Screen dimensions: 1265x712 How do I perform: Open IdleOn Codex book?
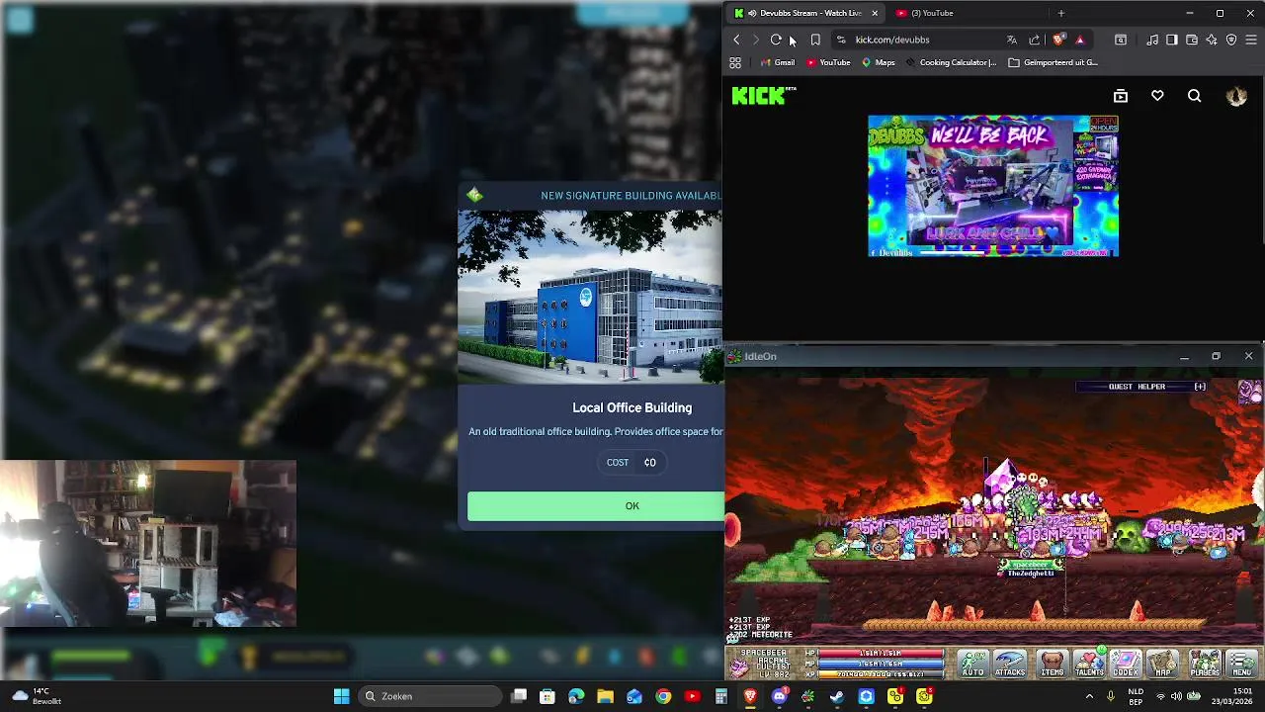(x=1126, y=663)
